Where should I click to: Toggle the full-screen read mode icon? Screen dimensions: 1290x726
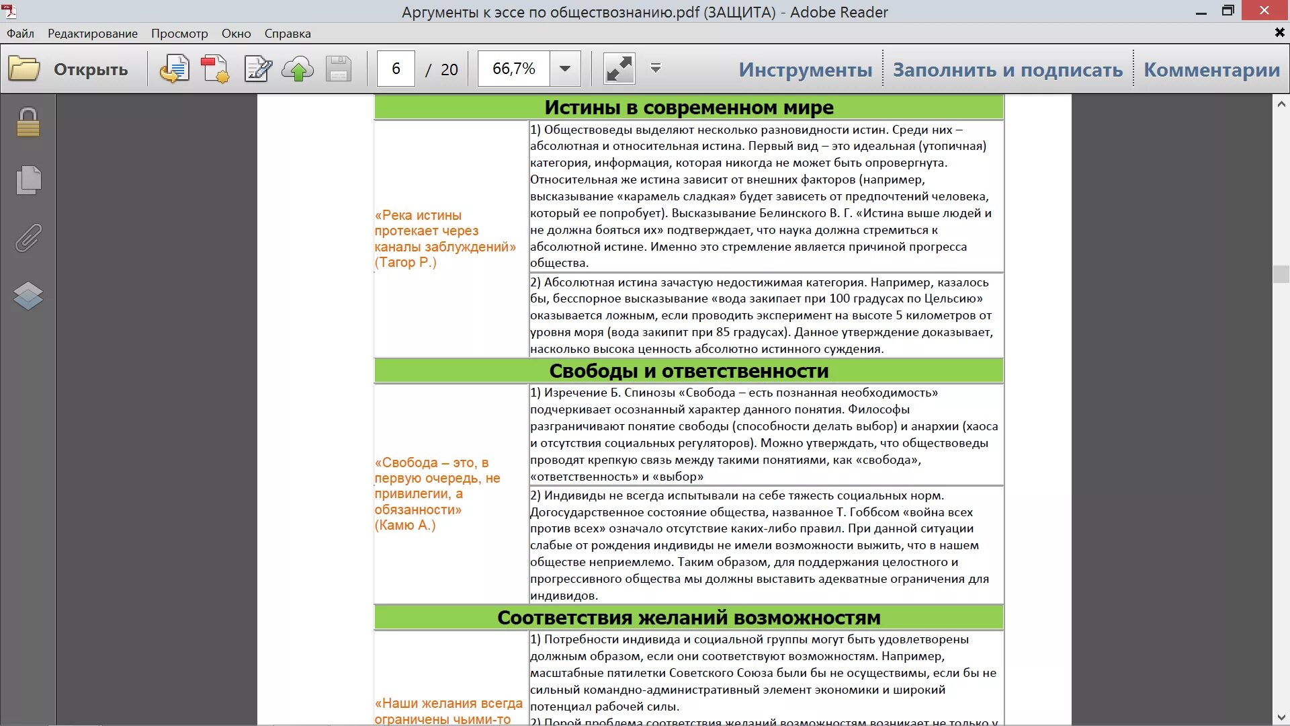tap(619, 69)
